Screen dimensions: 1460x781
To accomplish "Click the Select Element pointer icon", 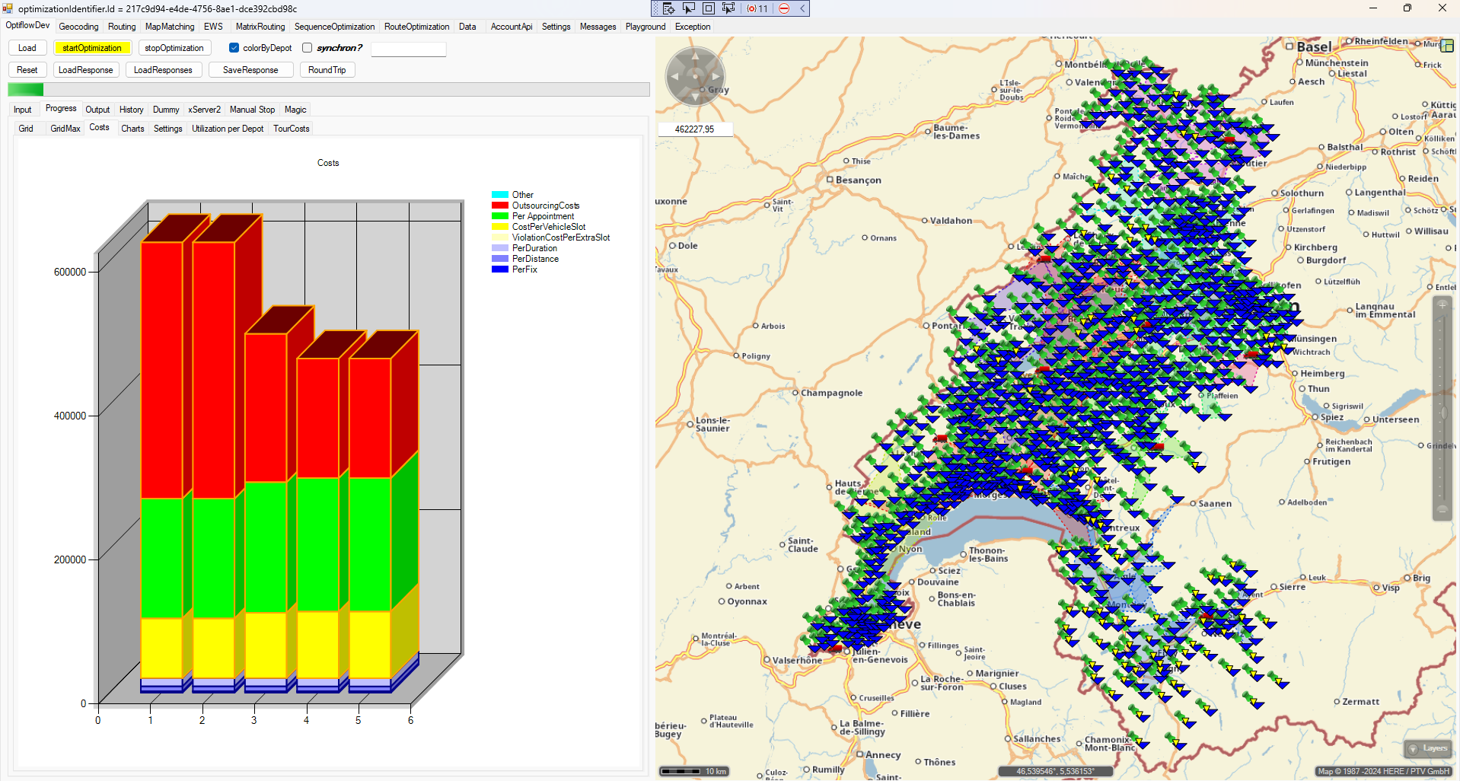I will point(688,8).
